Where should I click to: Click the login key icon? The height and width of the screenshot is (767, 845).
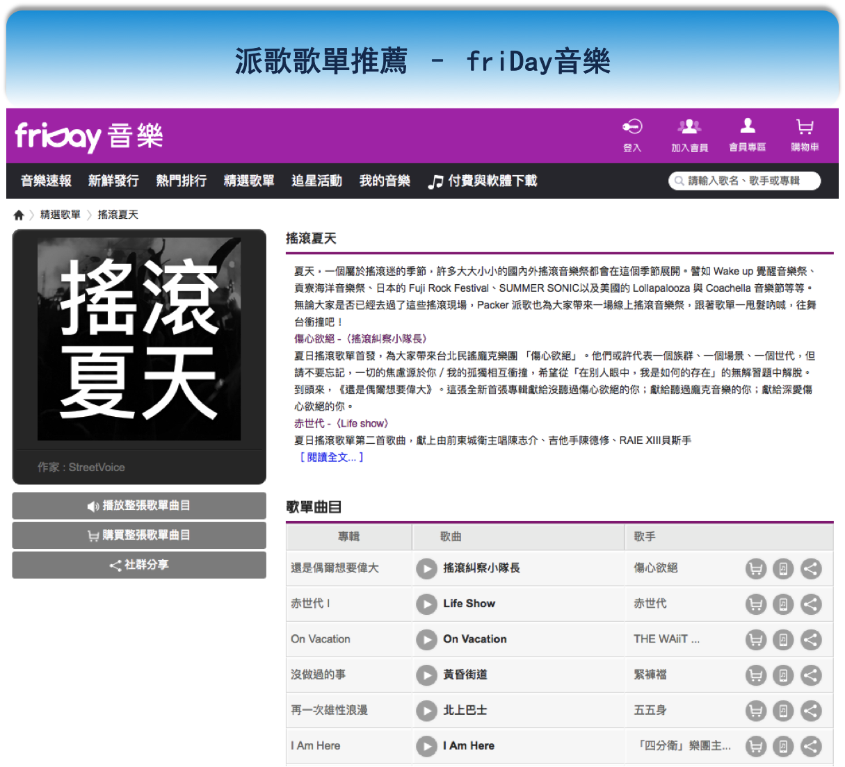[x=631, y=126]
